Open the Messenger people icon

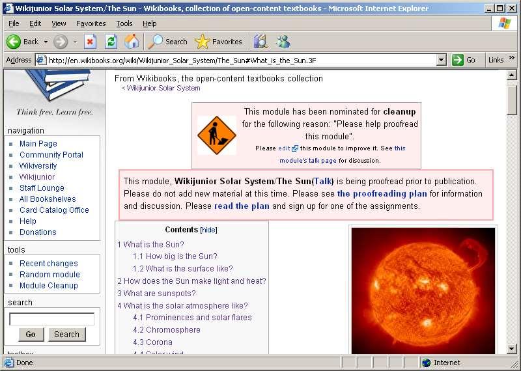coord(283,42)
